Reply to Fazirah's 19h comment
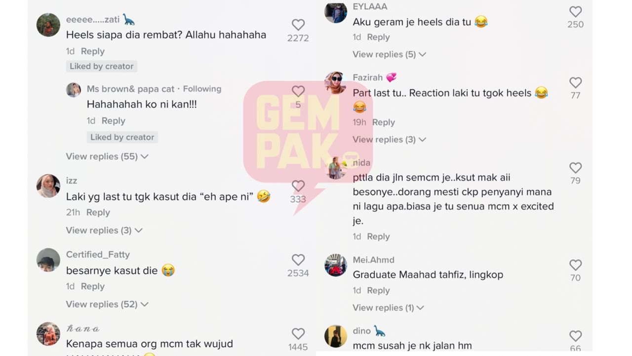Screen dimensions: 632x356 [x=384, y=122]
